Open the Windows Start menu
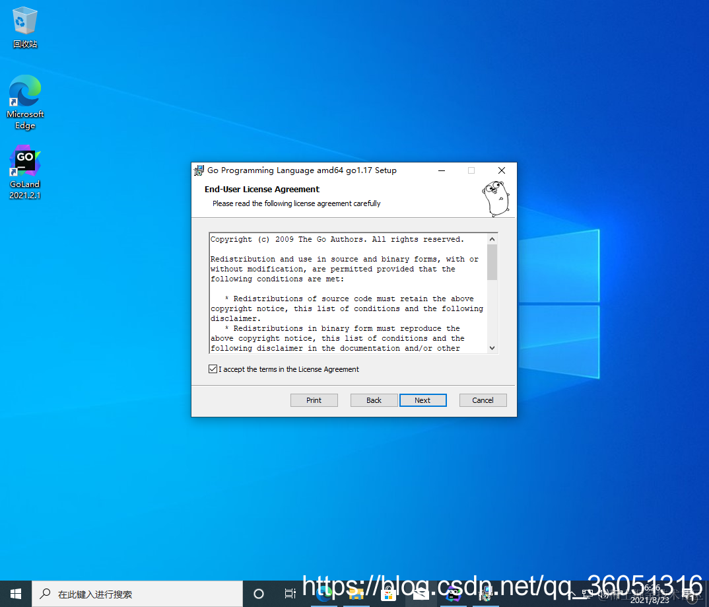The width and height of the screenshot is (709, 607). tap(16, 594)
